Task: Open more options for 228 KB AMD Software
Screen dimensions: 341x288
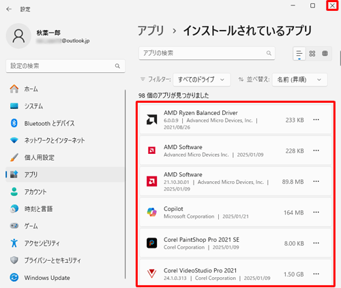Action: (316, 150)
